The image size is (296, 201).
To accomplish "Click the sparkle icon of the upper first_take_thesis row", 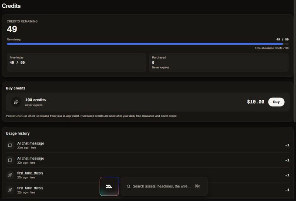I will click(x=10, y=175).
